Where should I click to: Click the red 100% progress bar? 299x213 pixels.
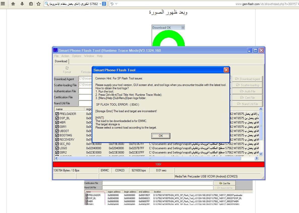159,164
